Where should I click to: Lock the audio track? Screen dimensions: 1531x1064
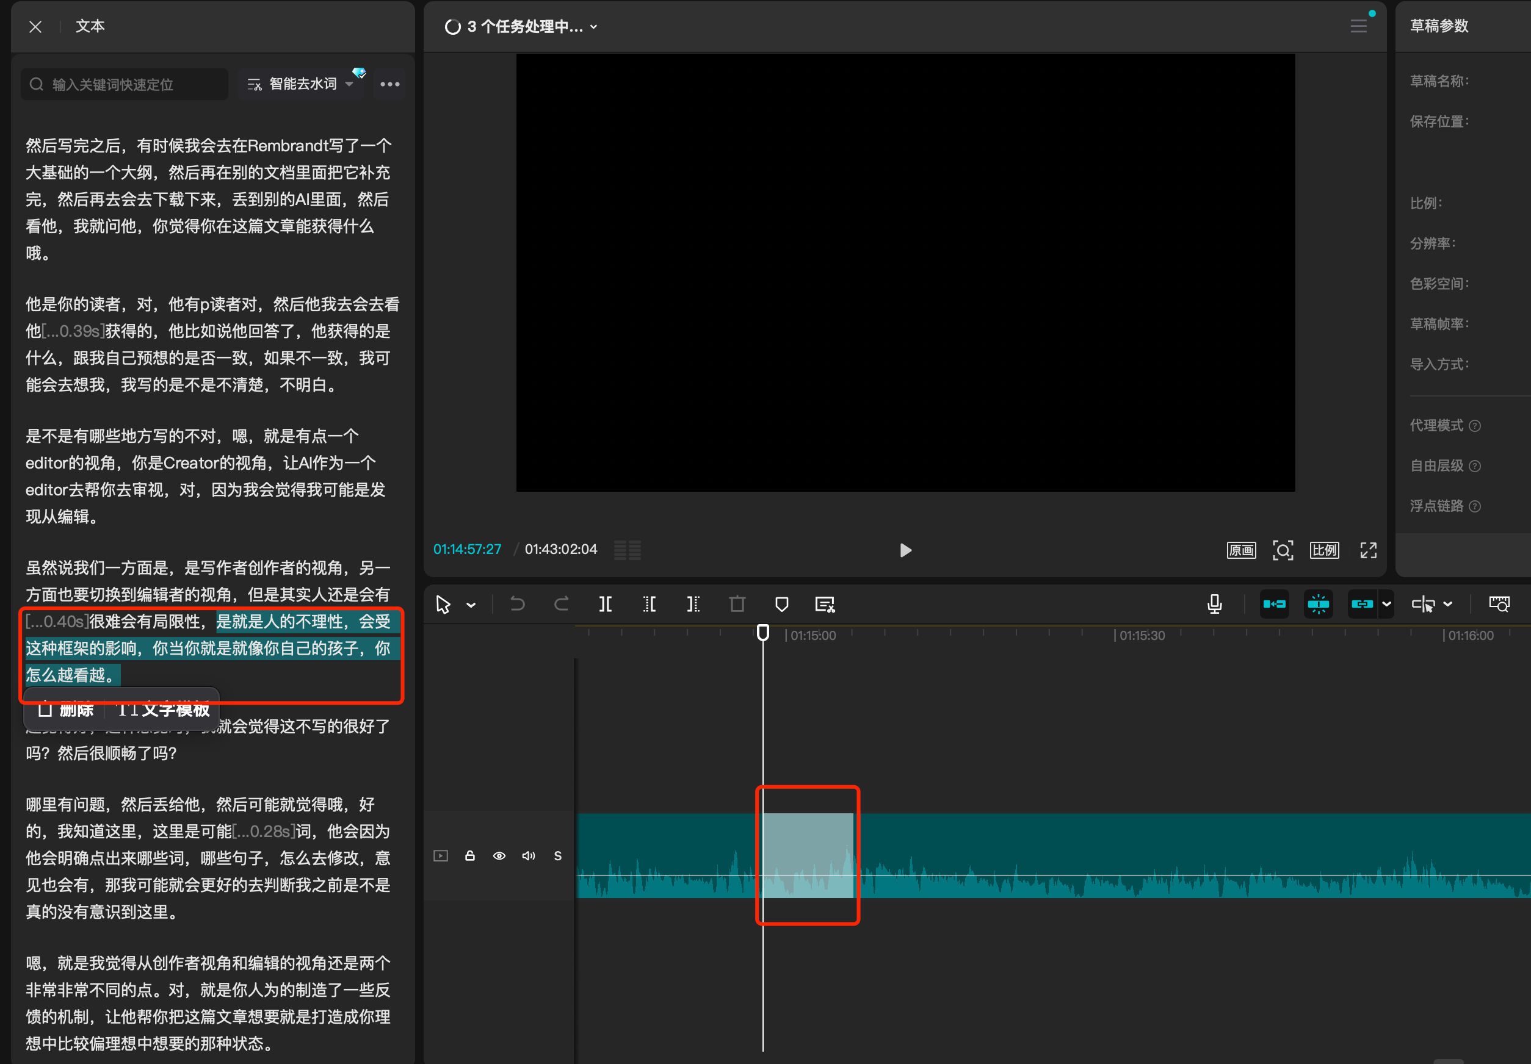pyautogui.click(x=470, y=855)
